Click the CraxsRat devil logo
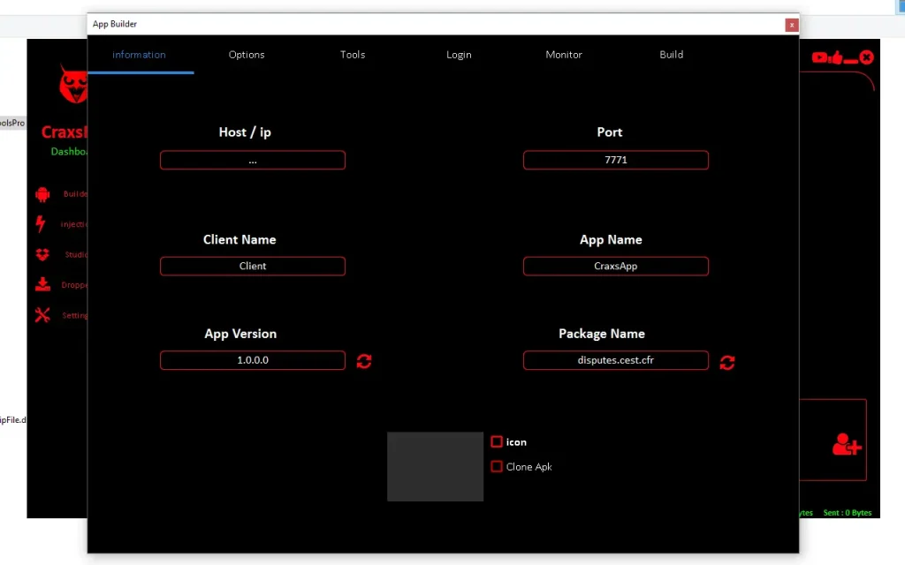Viewport: 905px width, 565px height. [72, 84]
